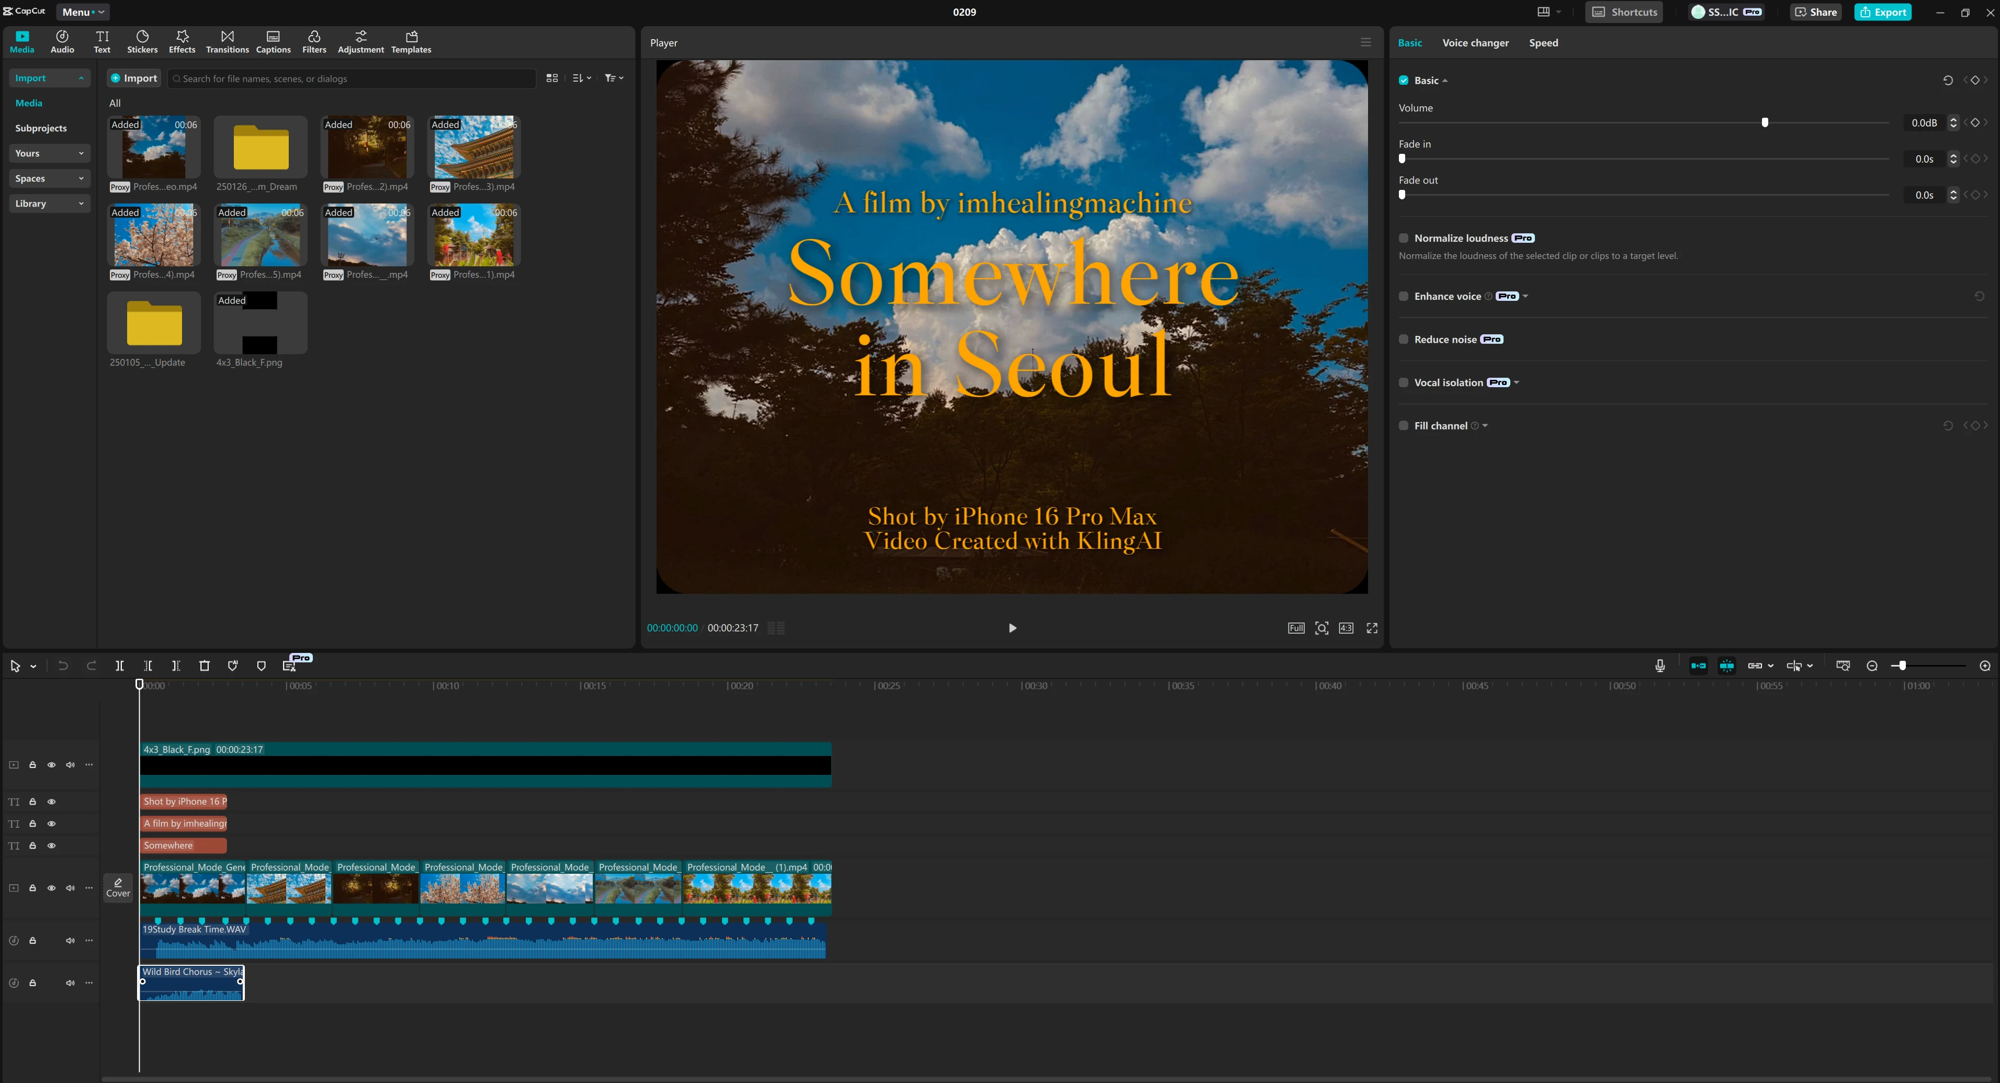Viewport: 2000px width, 1083px height.
Task: Click the trash Delete icon in timeline toolbar
Action: tap(204, 666)
